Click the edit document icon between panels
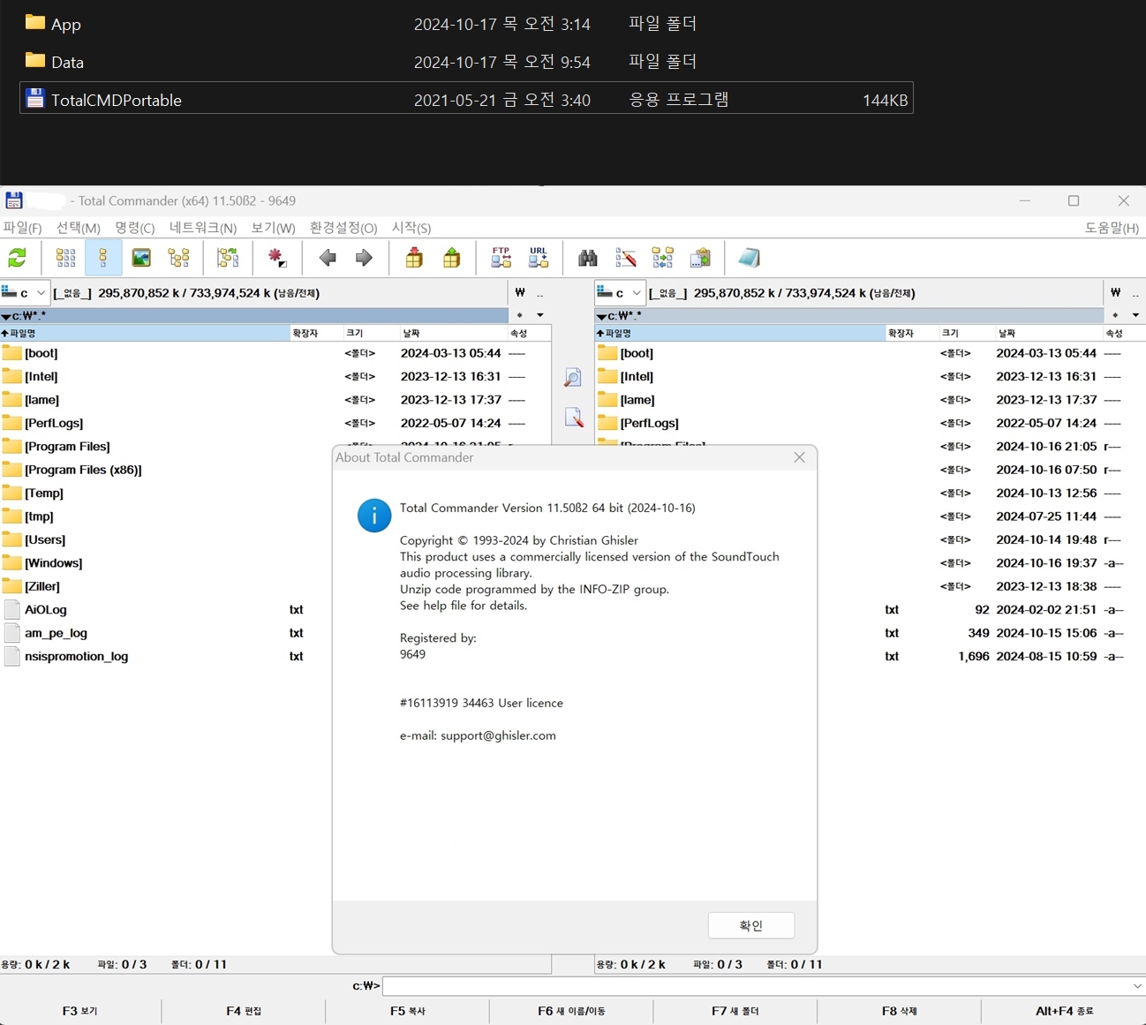This screenshot has width=1146, height=1025. [x=573, y=417]
